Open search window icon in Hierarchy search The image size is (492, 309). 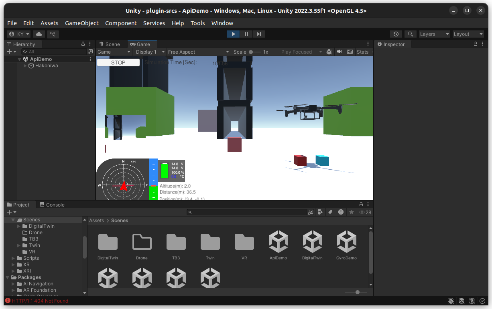(90, 52)
